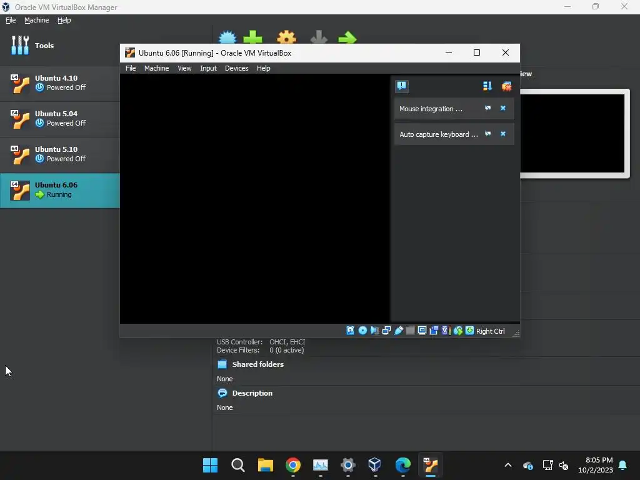Click the optical disk status icon
640x480 pixels.
tap(362, 331)
